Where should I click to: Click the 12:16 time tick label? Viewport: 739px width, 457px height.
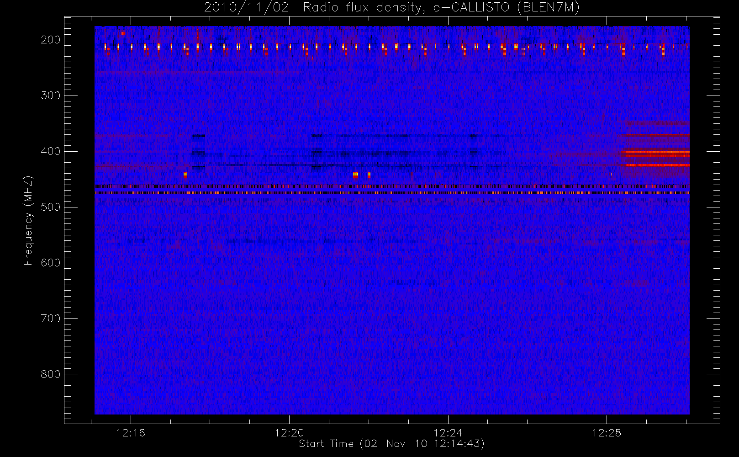131,433
